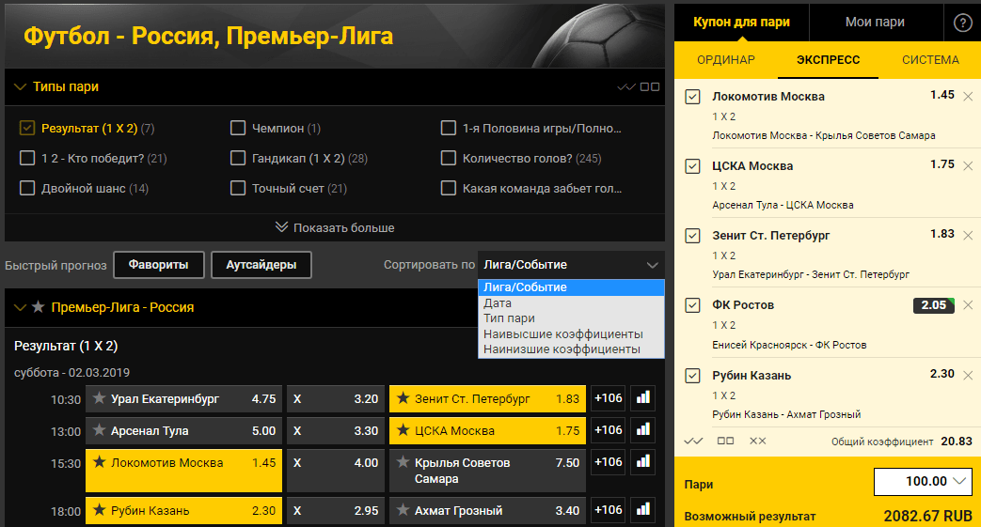Delete all coupon selections double-X icon

[x=758, y=441]
